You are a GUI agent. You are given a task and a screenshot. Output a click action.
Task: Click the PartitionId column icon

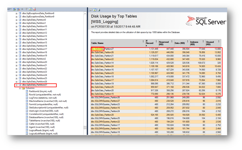coord(27,91)
